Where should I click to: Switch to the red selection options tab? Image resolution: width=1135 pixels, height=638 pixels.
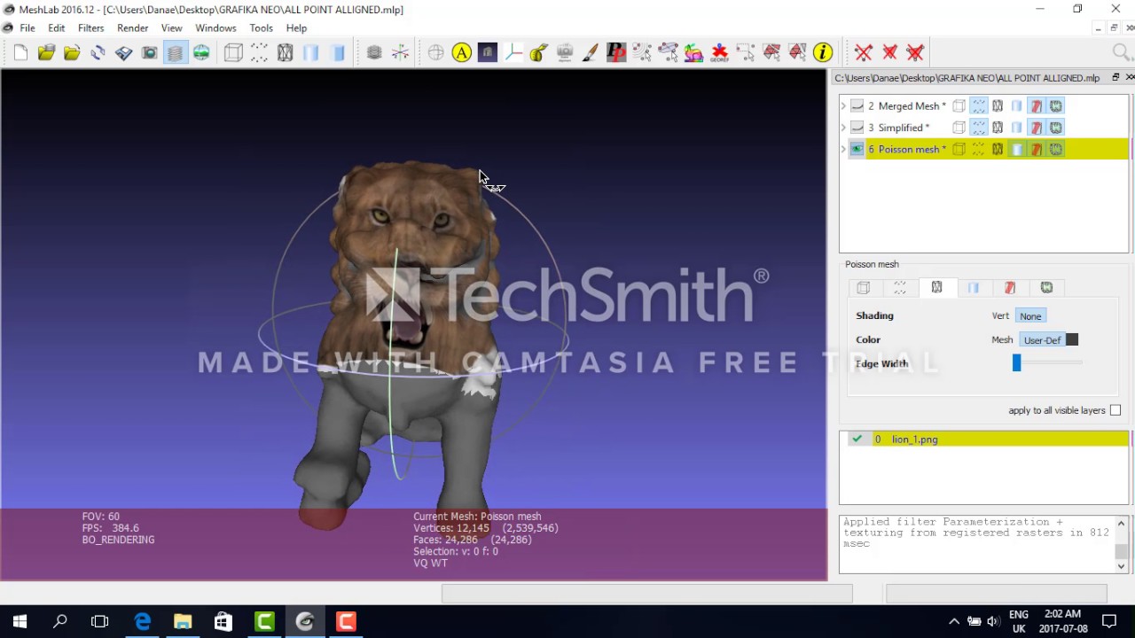(x=1009, y=287)
